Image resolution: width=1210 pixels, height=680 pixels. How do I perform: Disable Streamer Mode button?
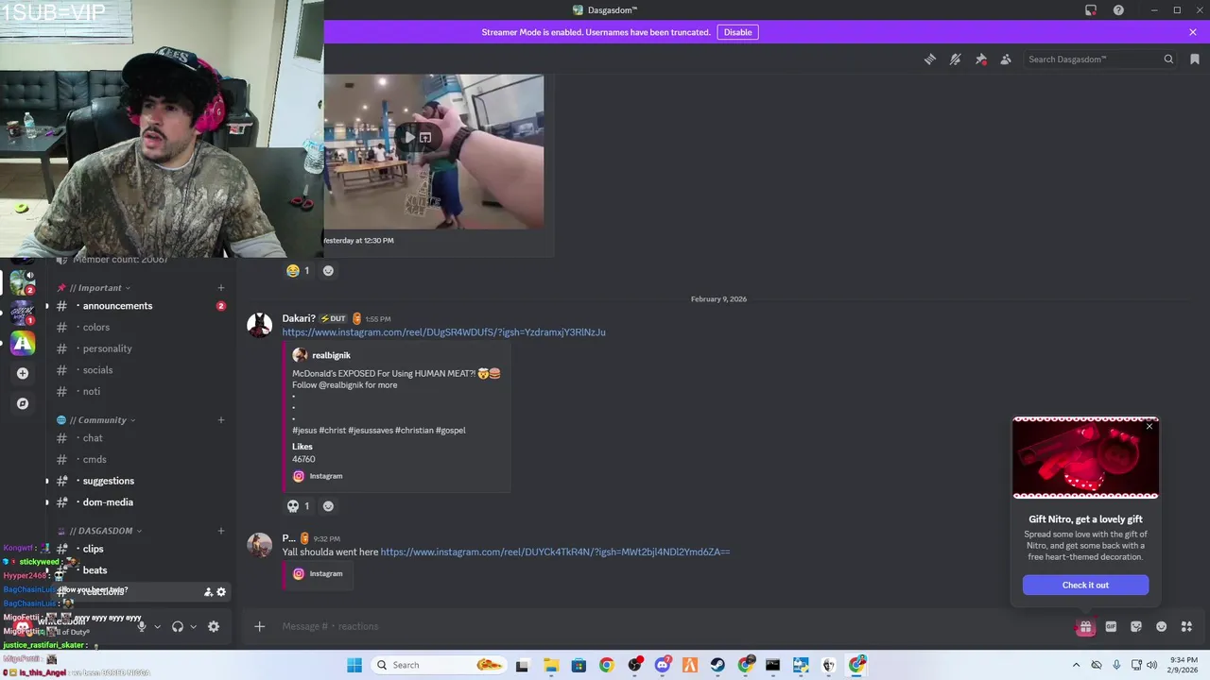coord(737,32)
